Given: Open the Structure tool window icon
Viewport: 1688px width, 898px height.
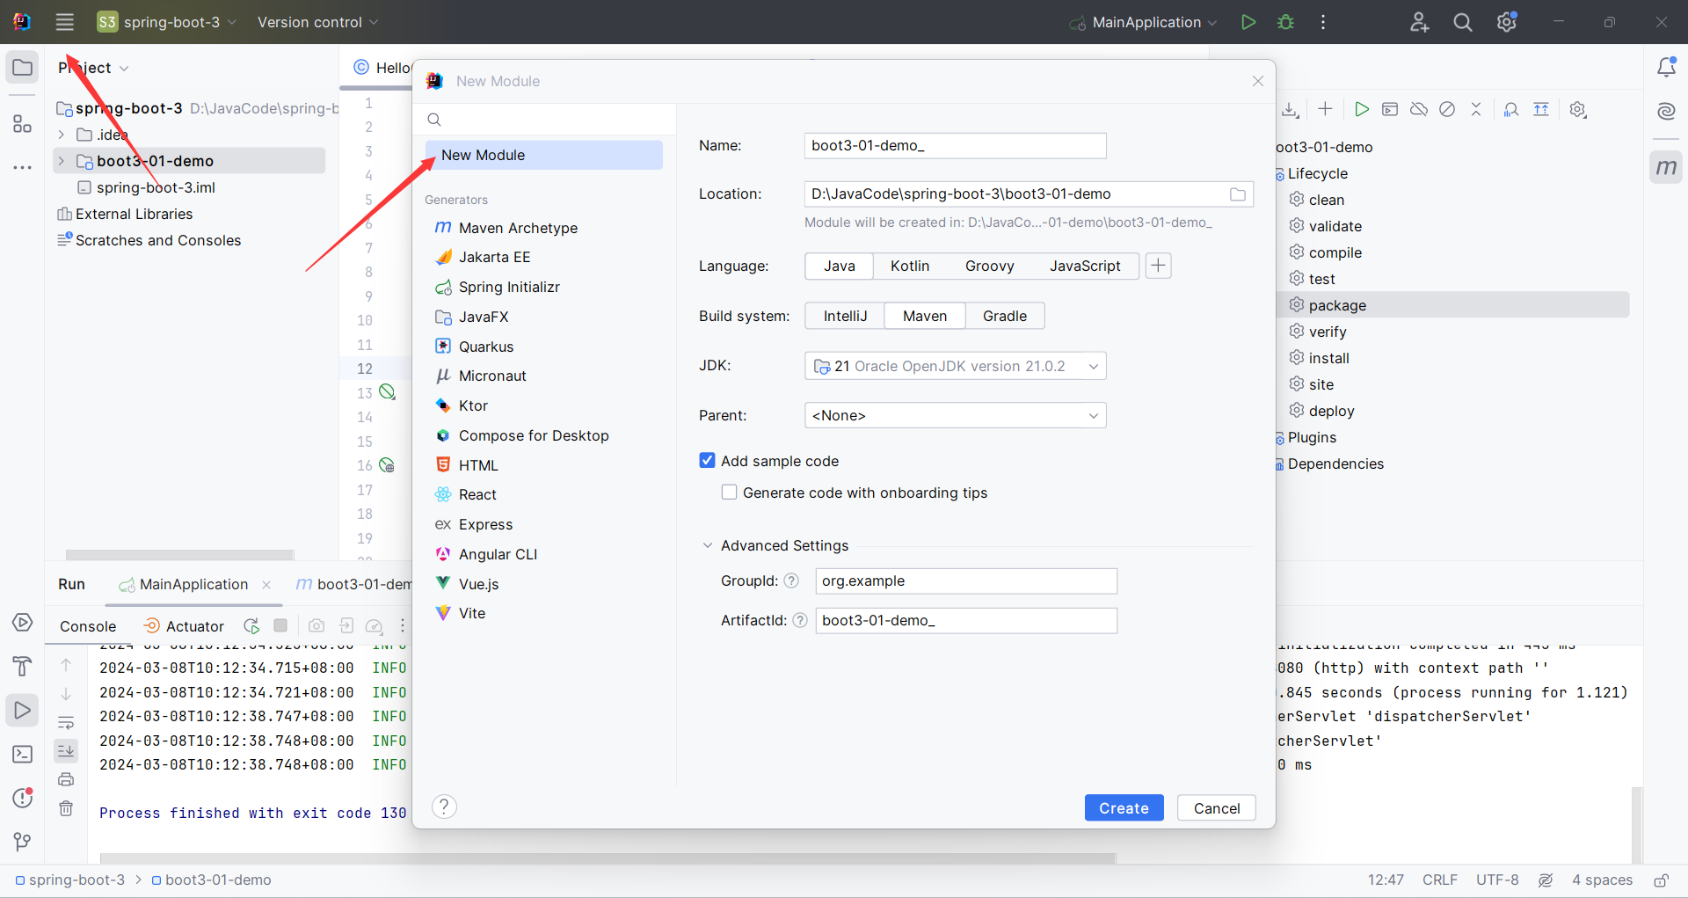Looking at the screenshot, I should click(x=22, y=124).
